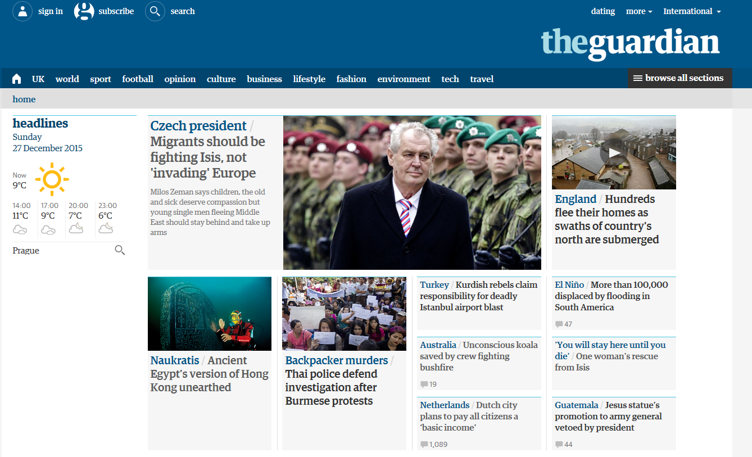Image resolution: width=752 pixels, height=457 pixels.
Task: Click the subscribe icon in header
Action: click(84, 11)
